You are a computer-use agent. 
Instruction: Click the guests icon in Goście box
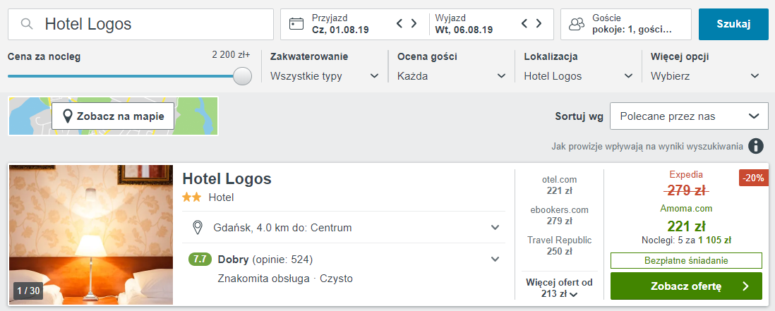coord(577,24)
